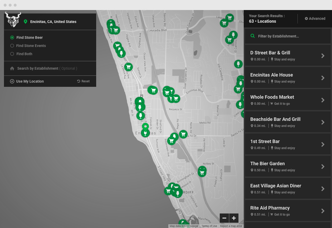Select the Find Stone Events radio button

[x=12, y=46]
